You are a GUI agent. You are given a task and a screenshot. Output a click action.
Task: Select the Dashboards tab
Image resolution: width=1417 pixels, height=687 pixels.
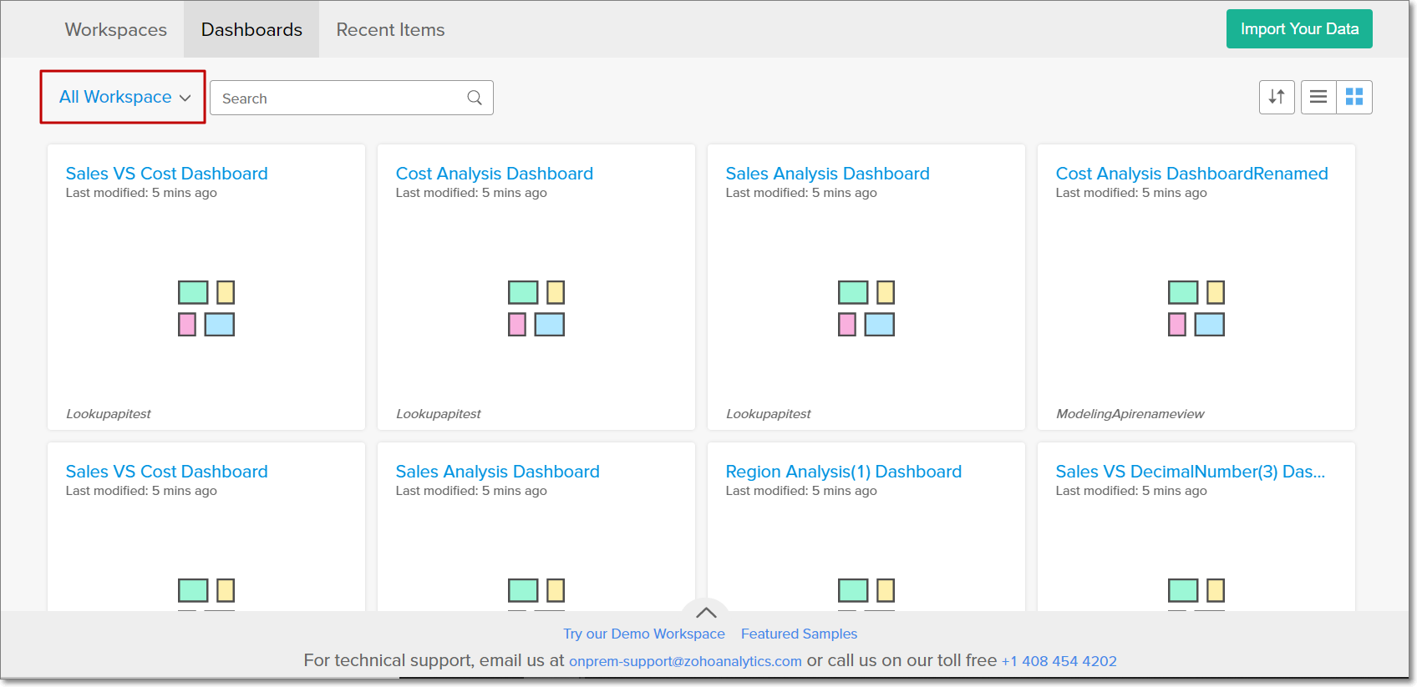coord(251,29)
